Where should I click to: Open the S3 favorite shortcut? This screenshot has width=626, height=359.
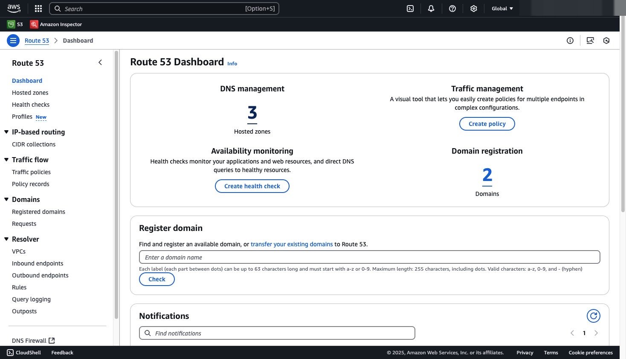click(x=15, y=24)
